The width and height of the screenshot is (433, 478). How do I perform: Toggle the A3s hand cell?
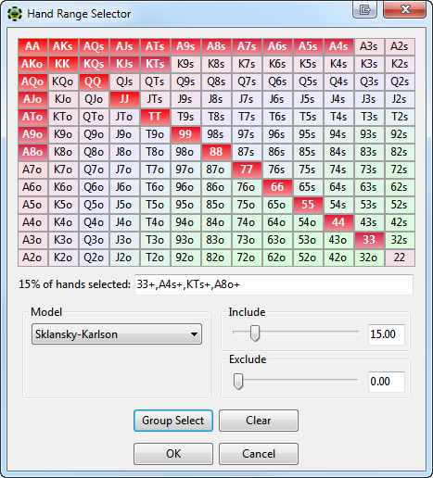(x=369, y=46)
